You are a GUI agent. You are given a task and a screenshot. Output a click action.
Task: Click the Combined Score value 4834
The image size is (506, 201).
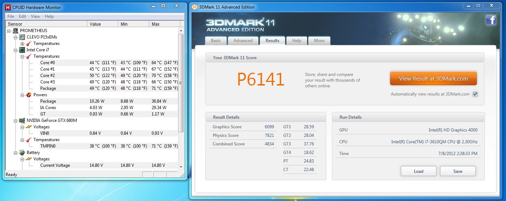coord(269,144)
